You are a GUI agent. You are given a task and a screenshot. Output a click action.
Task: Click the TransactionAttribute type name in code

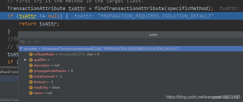36,8
